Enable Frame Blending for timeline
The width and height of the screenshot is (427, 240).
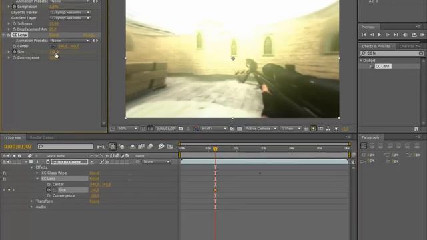(141, 147)
